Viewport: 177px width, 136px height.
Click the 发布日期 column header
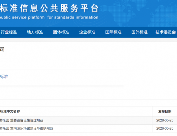[165, 111]
